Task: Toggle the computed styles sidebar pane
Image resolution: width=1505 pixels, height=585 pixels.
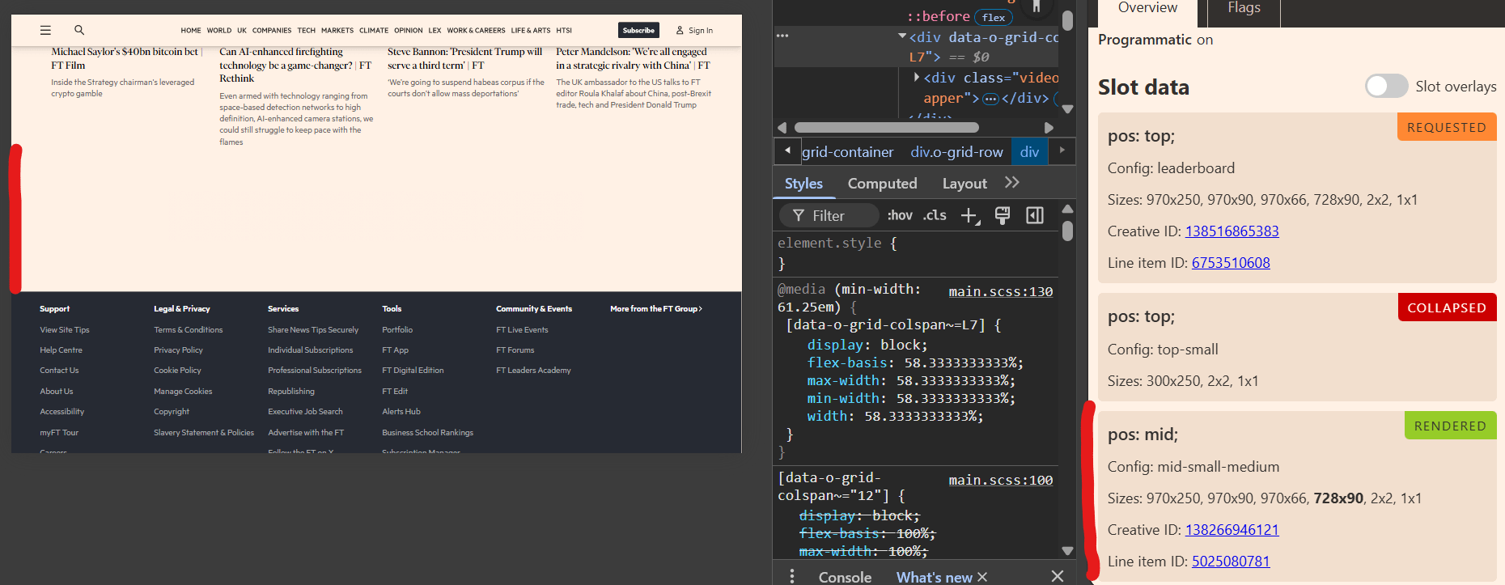Action: (x=1034, y=215)
